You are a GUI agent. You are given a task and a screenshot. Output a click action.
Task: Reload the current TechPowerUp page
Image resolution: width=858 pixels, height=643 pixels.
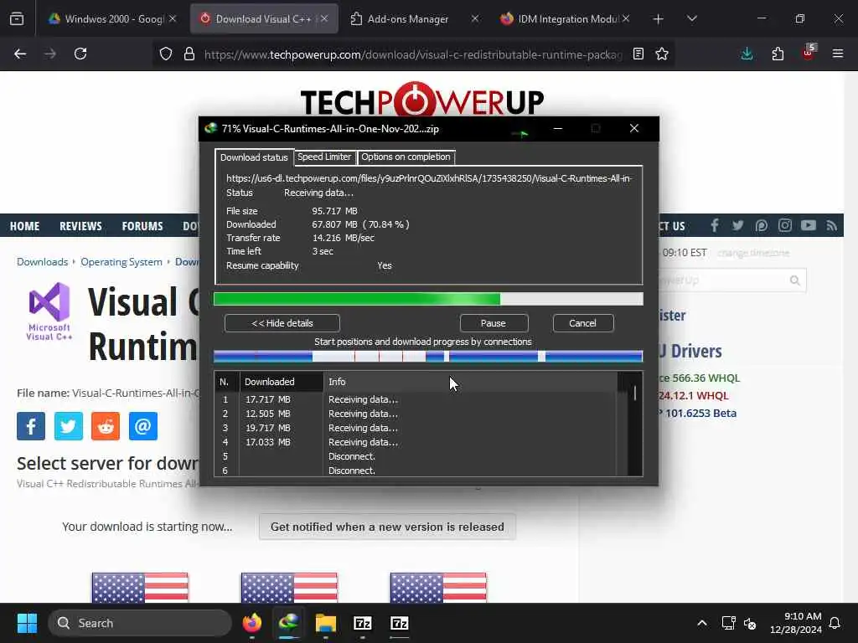(x=80, y=54)
